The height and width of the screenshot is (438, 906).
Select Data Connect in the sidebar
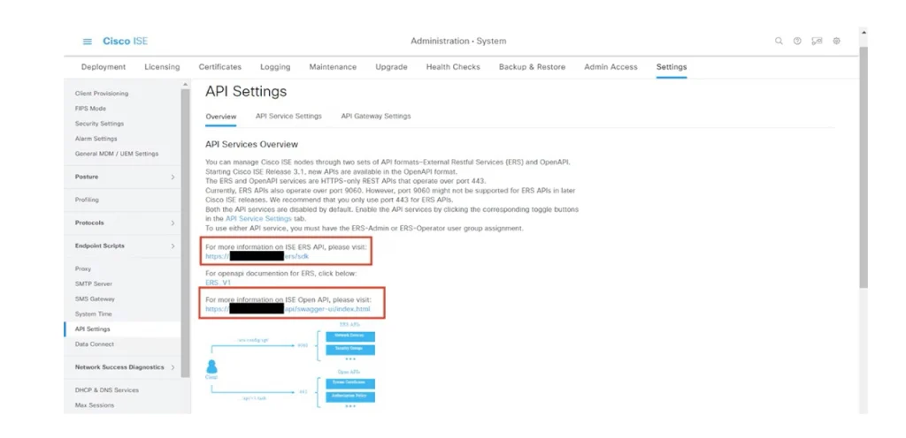(94, 344)
